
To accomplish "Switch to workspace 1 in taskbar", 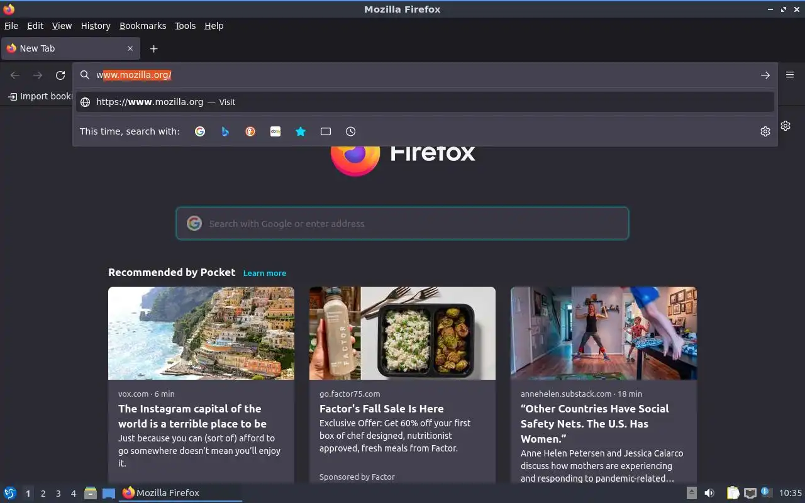I will pos(28,494).
